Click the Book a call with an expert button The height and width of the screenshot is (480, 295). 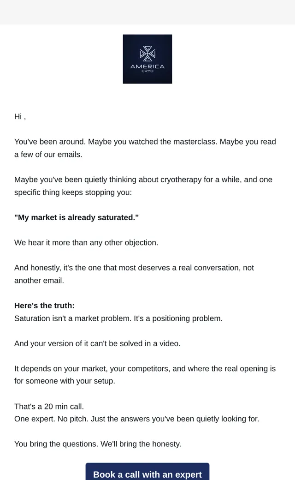(x=147, y=472)
